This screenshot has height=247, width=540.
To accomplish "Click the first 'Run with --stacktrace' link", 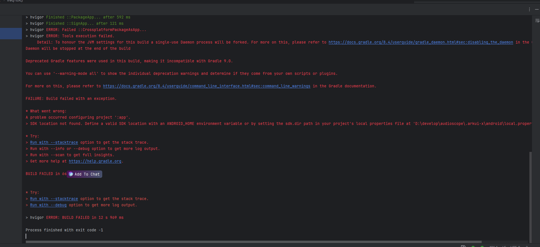I will [x=54, y=143].
